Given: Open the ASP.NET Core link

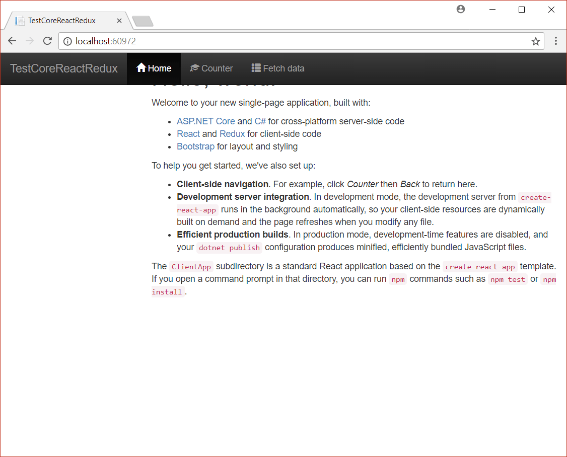Looking at the screenshot, I should point(205,121).
